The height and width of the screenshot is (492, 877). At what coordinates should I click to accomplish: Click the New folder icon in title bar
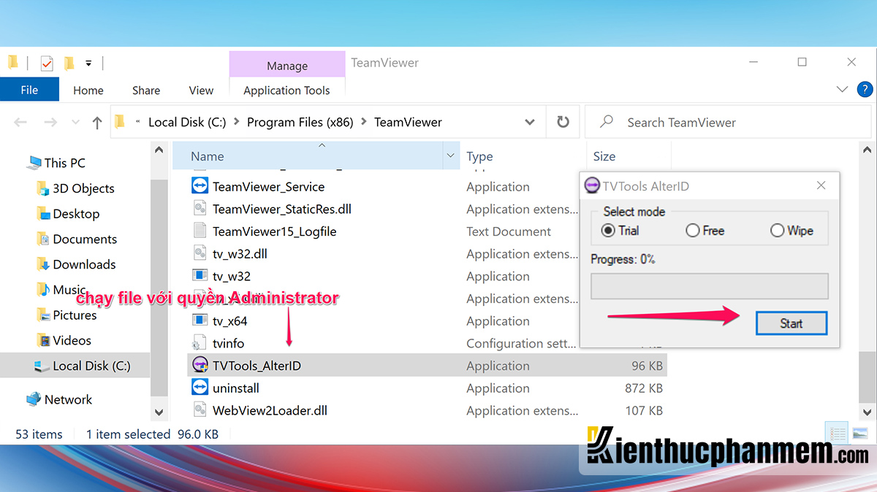tap(69, 64)
